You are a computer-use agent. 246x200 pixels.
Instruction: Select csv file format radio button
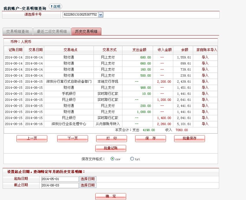tap(112, 159)
